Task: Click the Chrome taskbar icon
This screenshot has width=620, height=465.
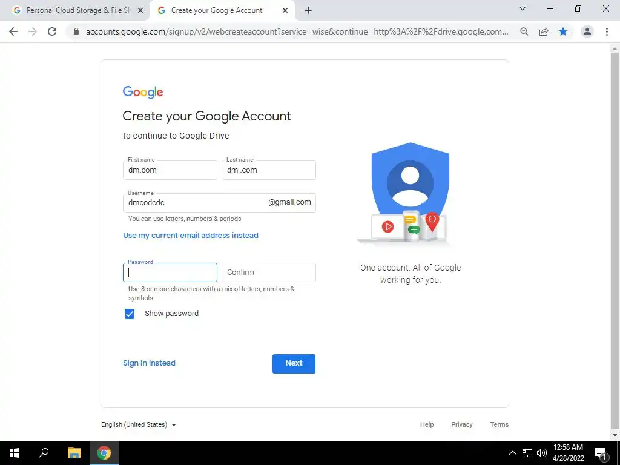Action: tap(104, 453)
